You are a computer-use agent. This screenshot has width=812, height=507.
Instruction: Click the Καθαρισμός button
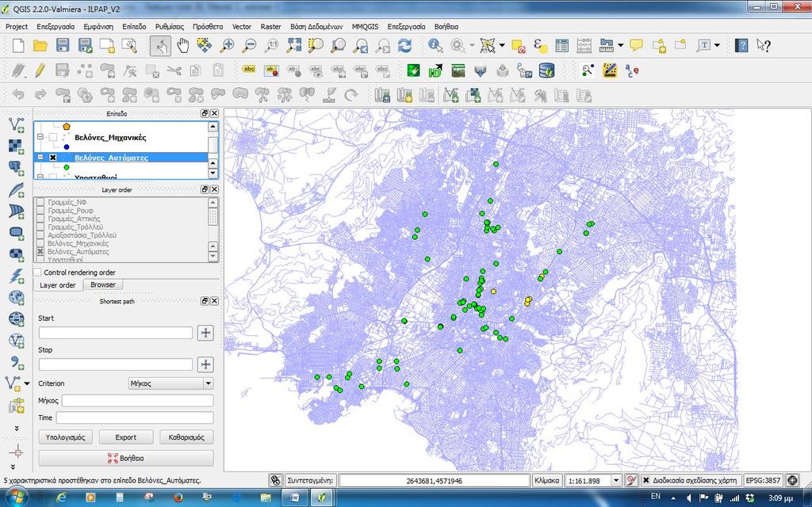tap(186, 437)
